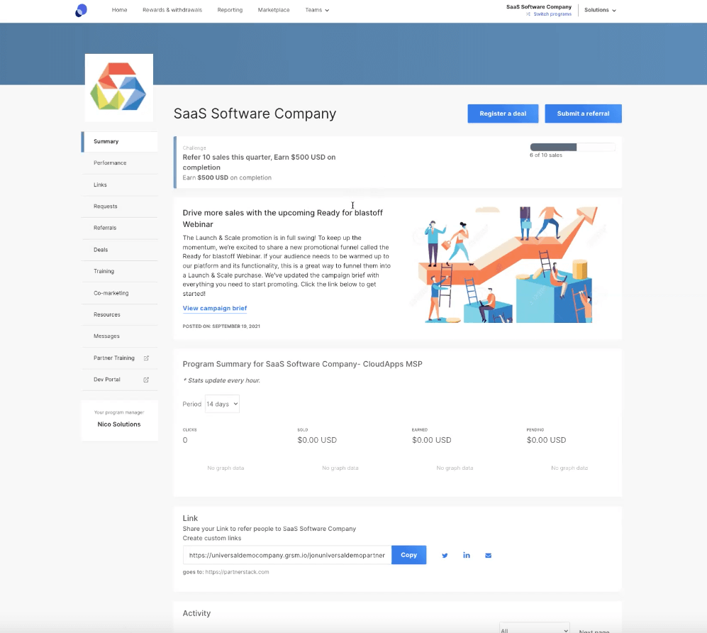Click the Create custom links text
707x633 pixels.
(x=212, y=538)
